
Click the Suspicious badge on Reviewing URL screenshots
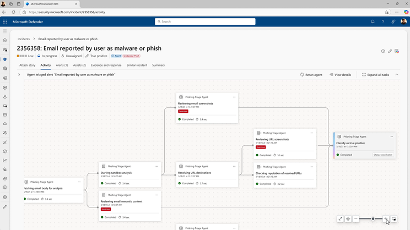tap(261, 147)
